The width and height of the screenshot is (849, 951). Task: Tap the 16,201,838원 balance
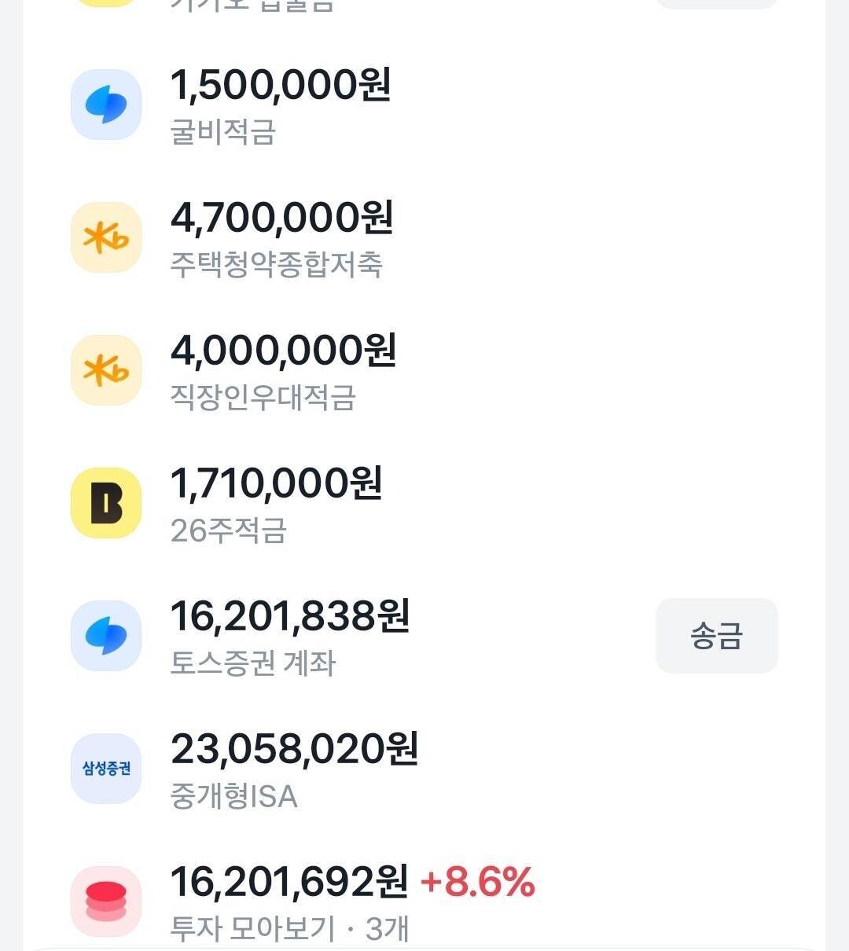tap(290, 616)
